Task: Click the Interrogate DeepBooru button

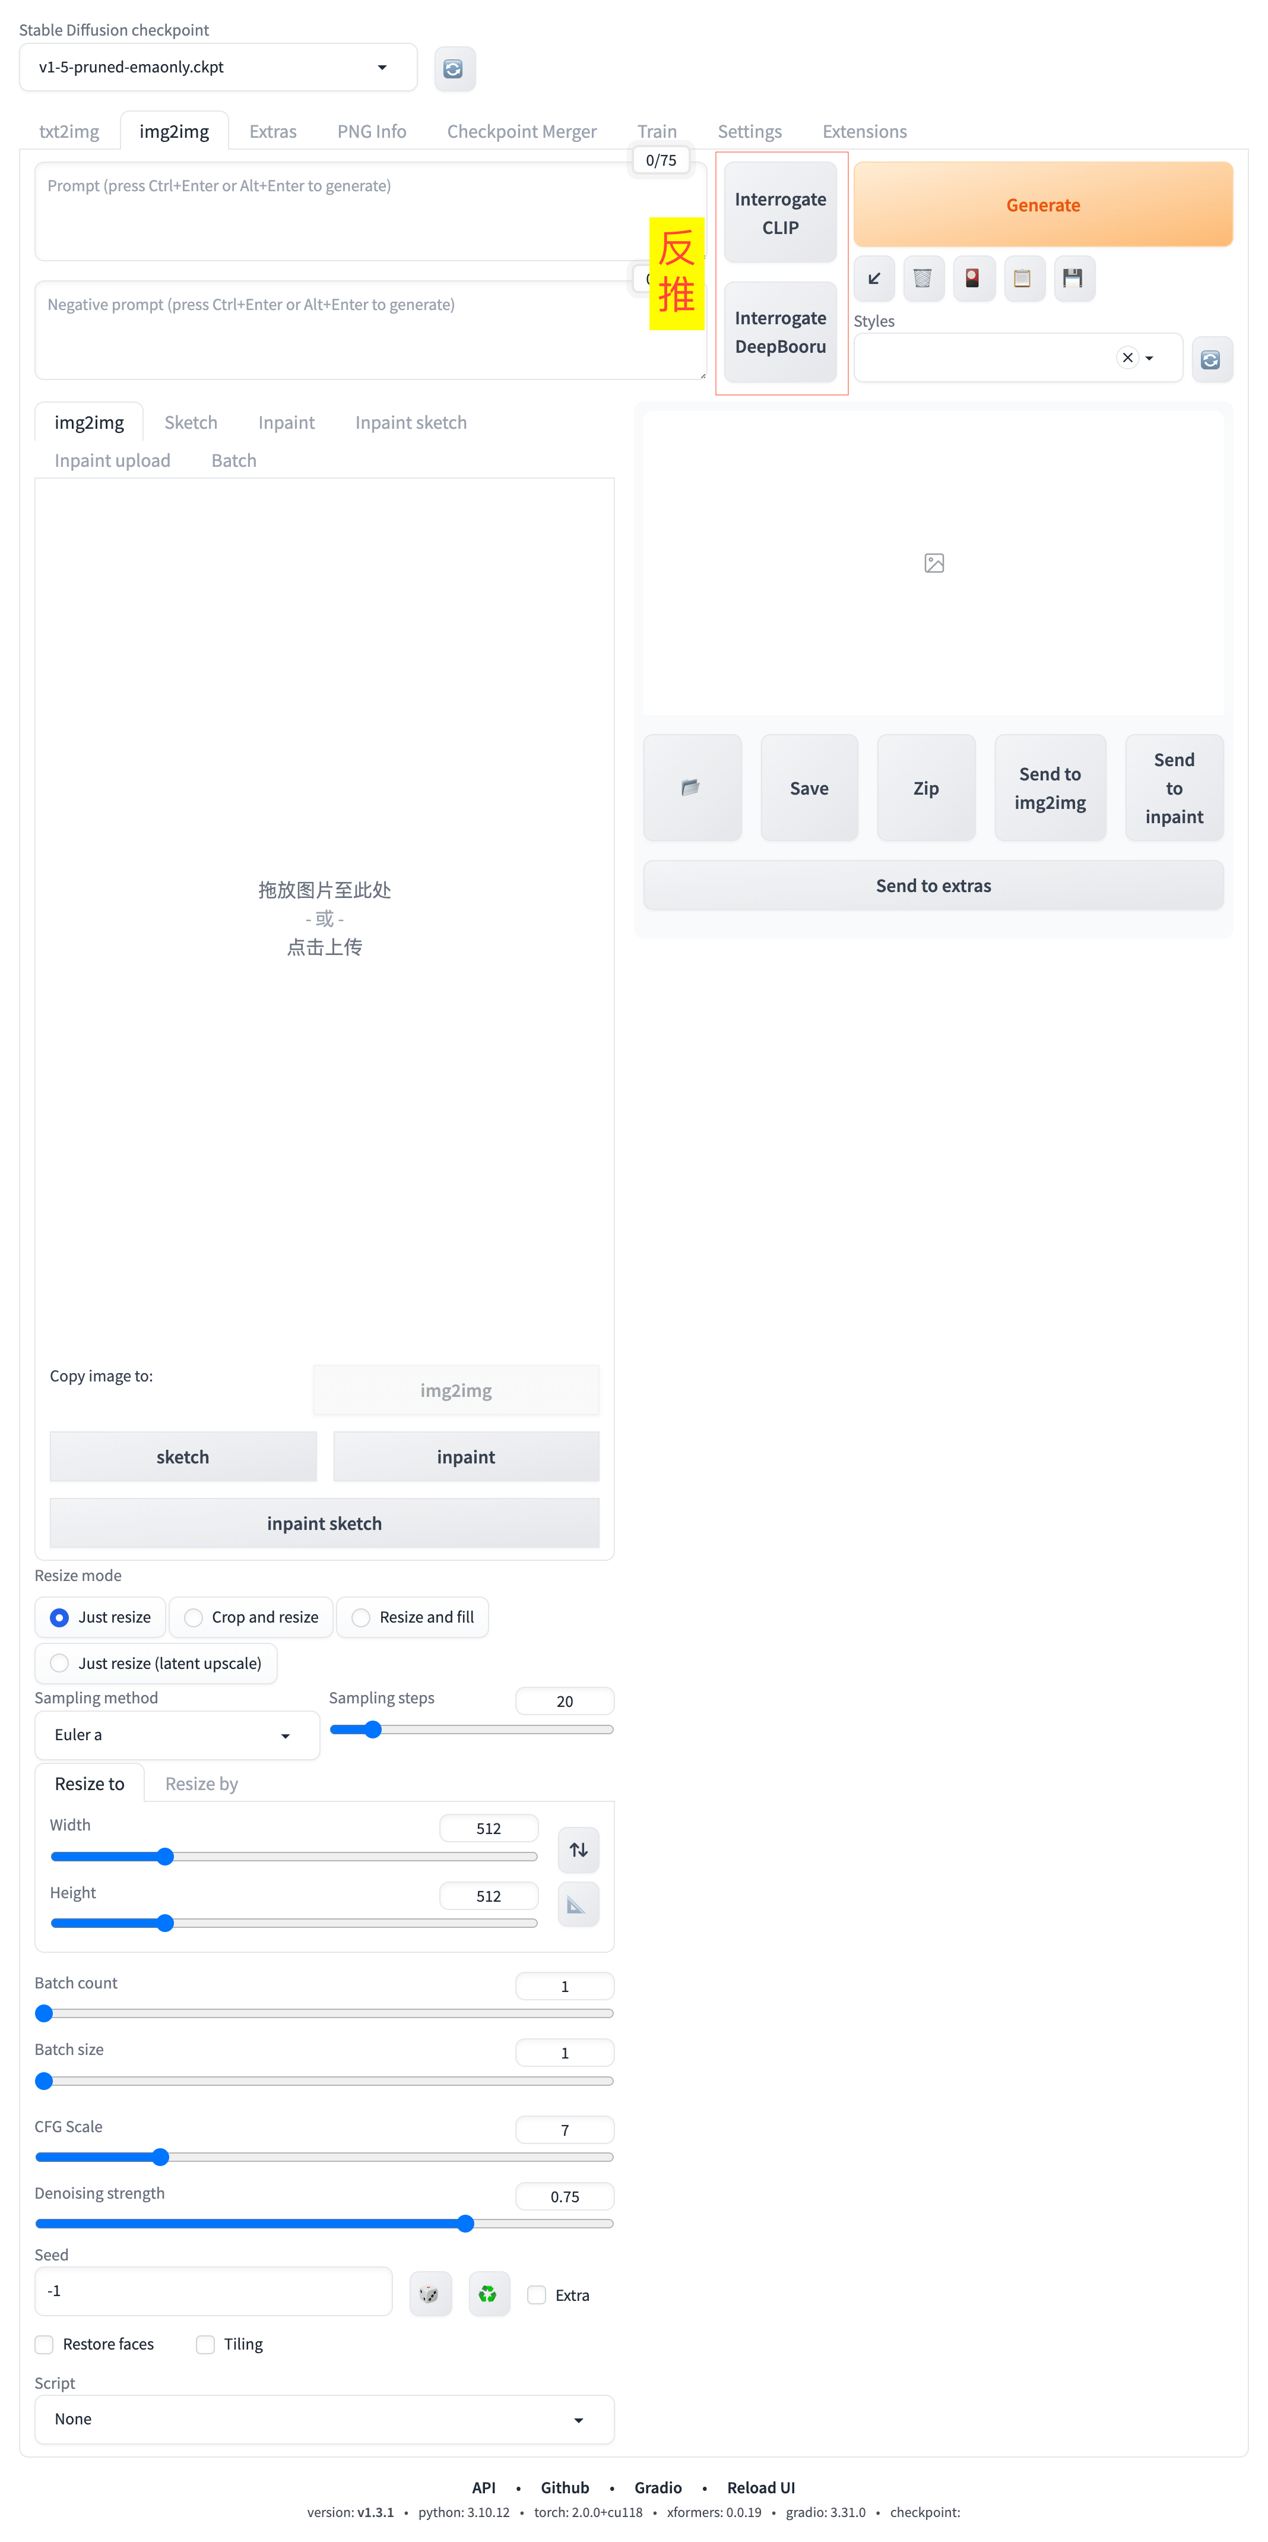Action: 780,333
